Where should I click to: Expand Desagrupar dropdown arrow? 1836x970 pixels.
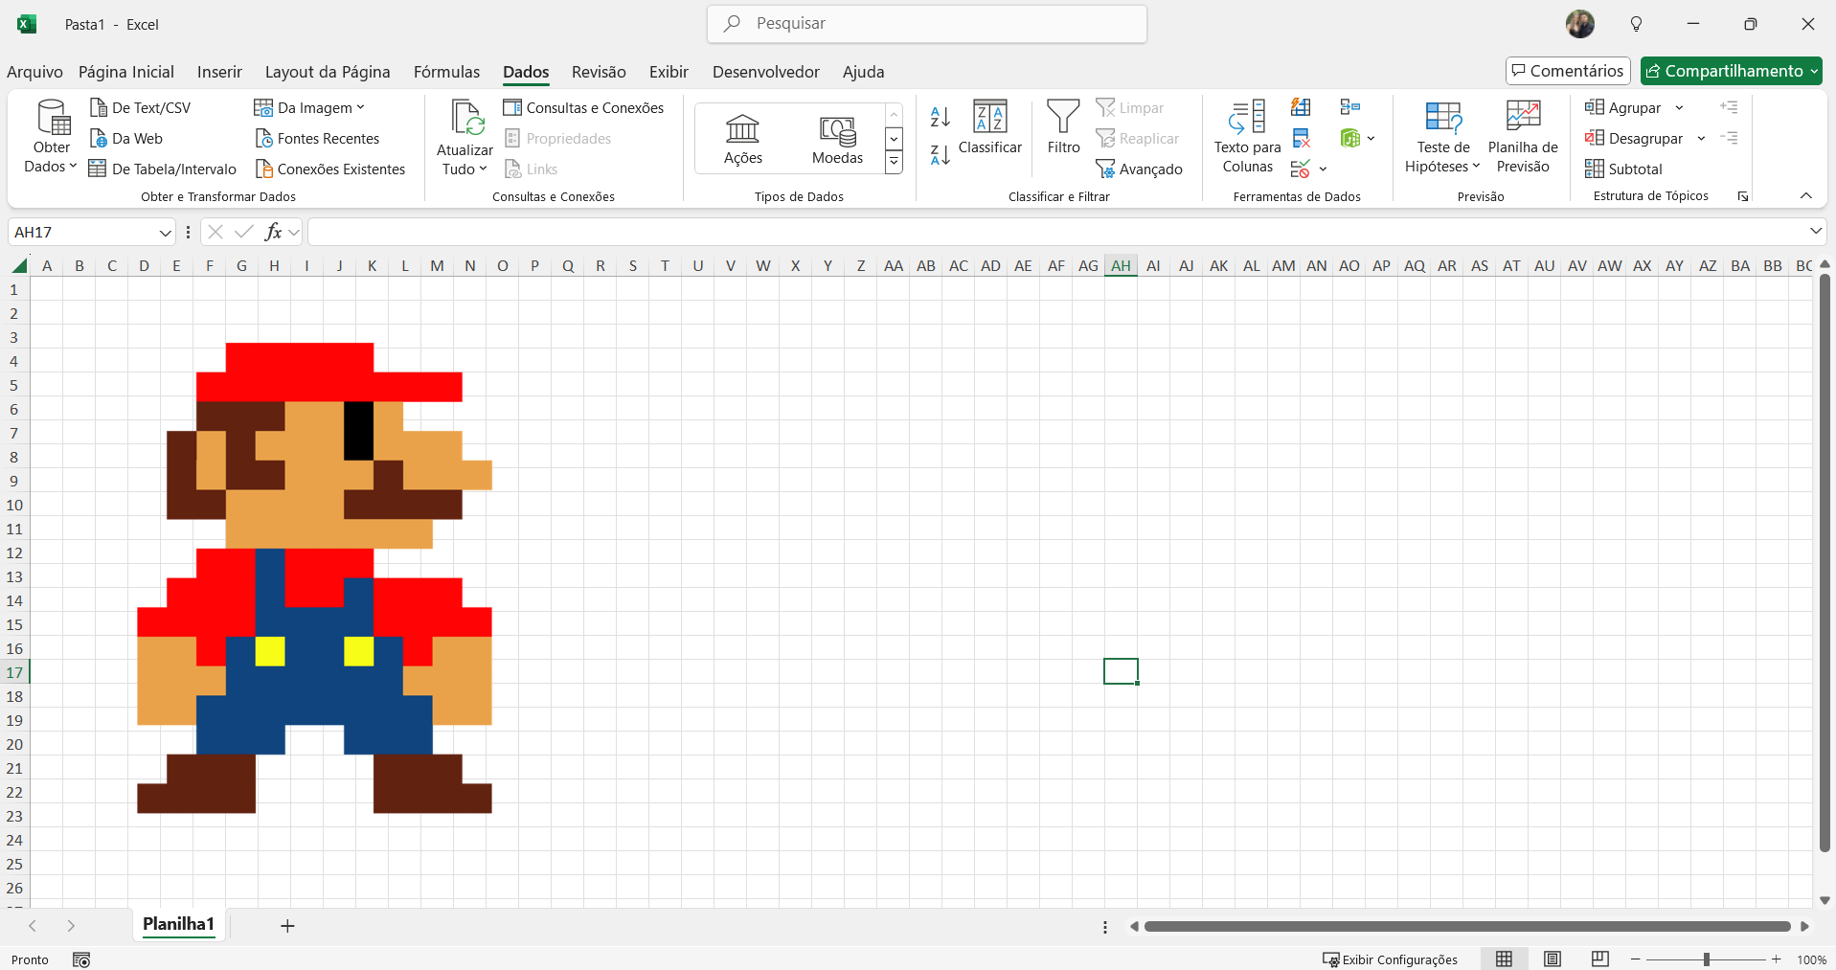point(1701,138)
